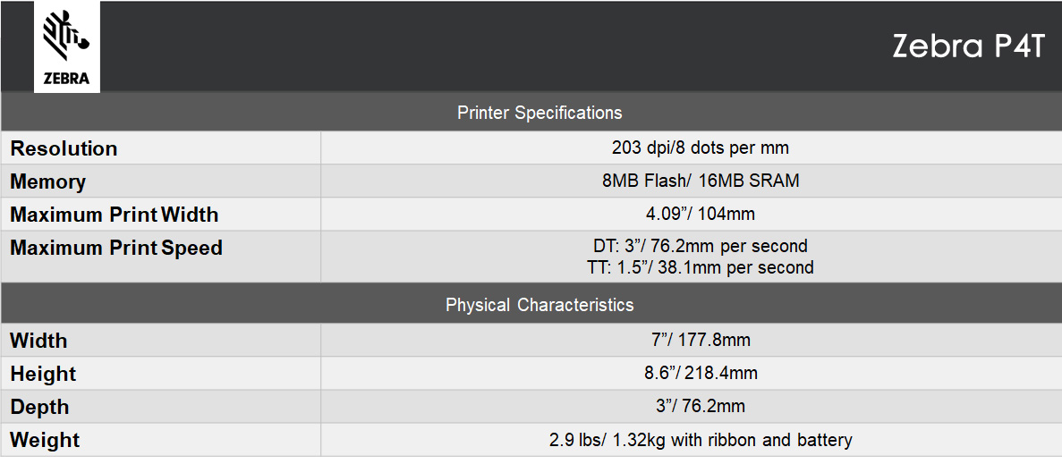
Task: Click the 8.6"/218.4mm value cell
Action: 700,373
